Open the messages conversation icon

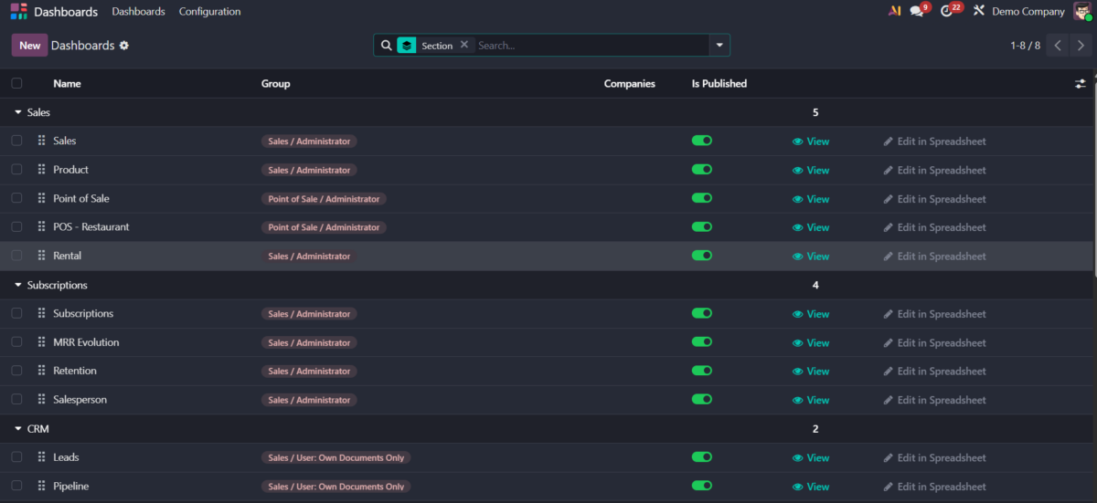coord(917,12)
